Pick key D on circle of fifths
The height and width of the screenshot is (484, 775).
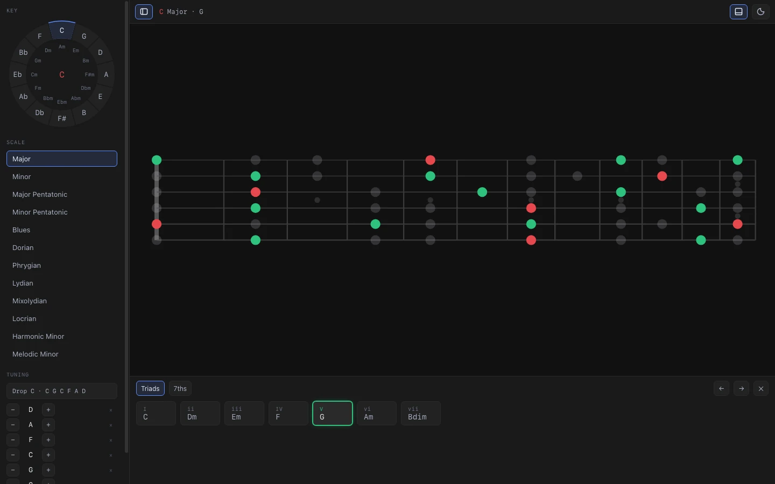pos(100,52)
